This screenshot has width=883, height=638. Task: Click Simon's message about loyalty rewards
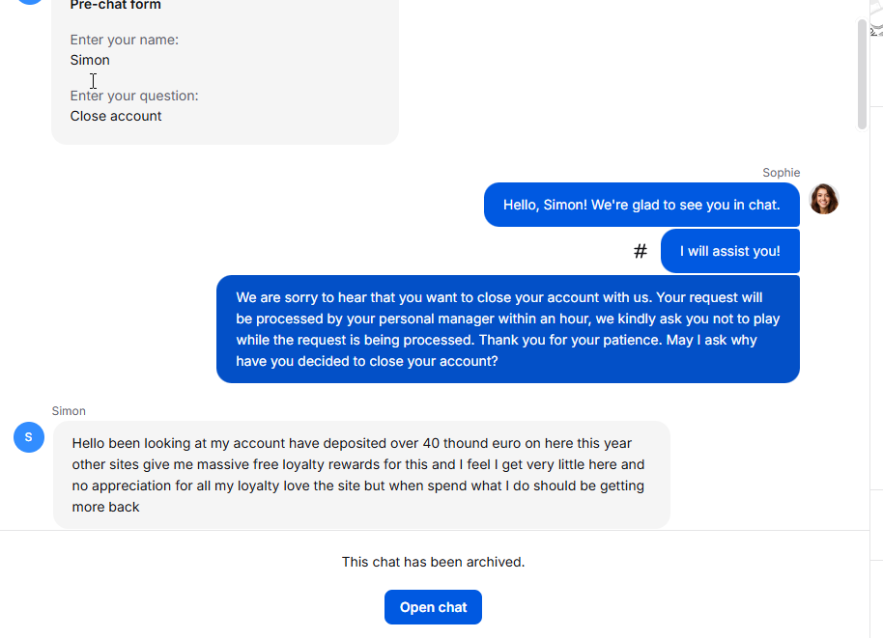(x=360, y=475)
